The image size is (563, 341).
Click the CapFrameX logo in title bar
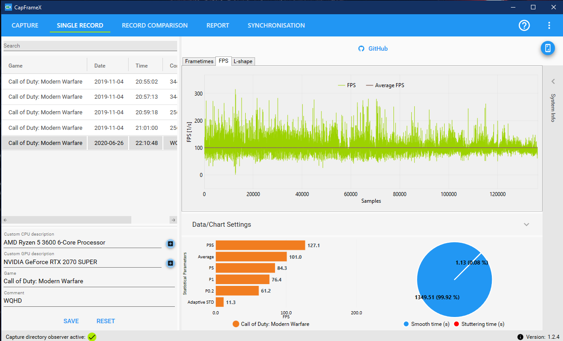coord(8,7)
